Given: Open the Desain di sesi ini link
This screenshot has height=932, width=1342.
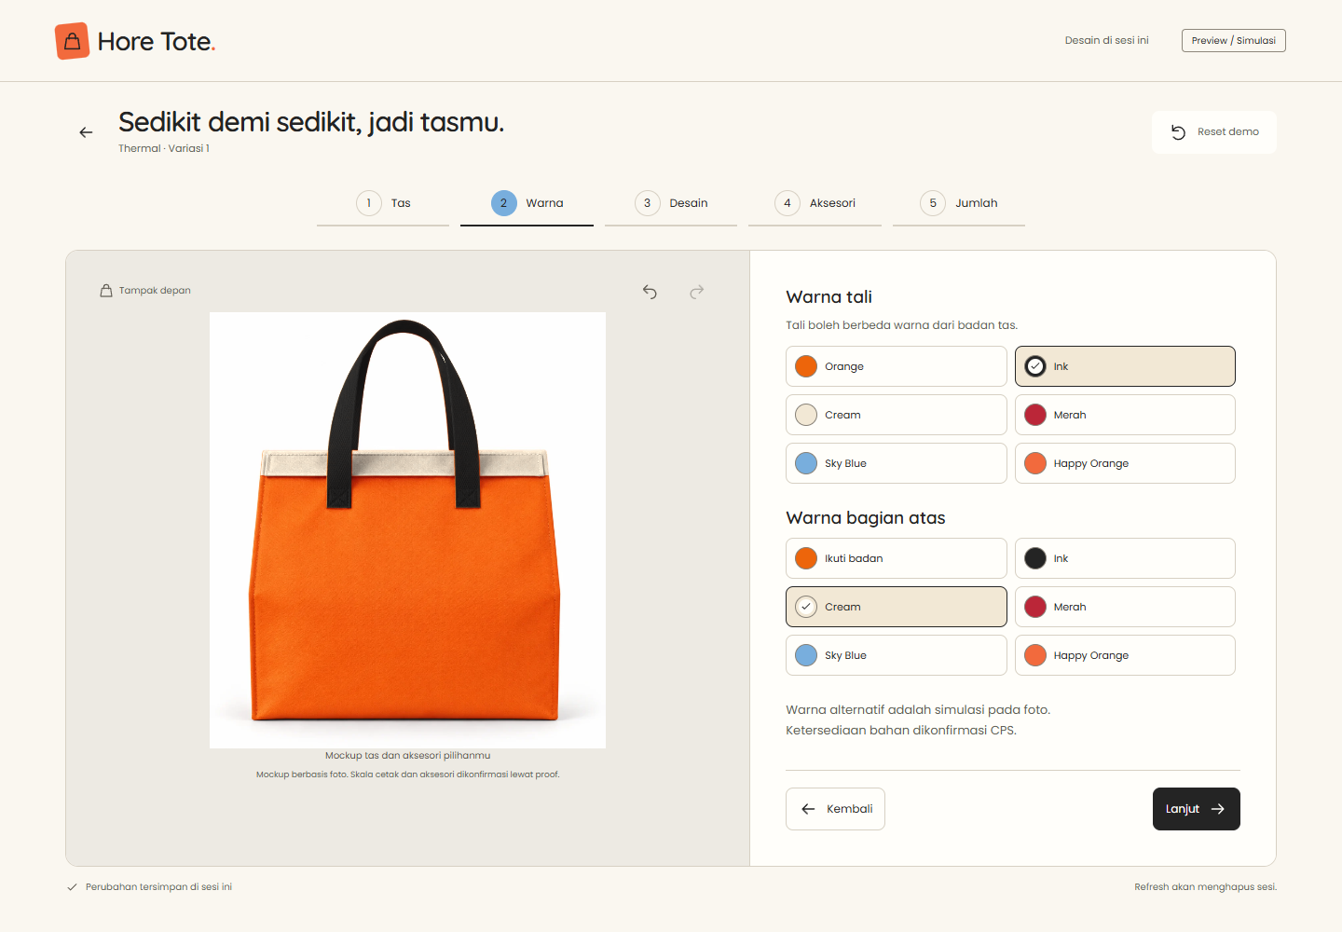Looking at the screenshot, I should (x=1107, y=41).
